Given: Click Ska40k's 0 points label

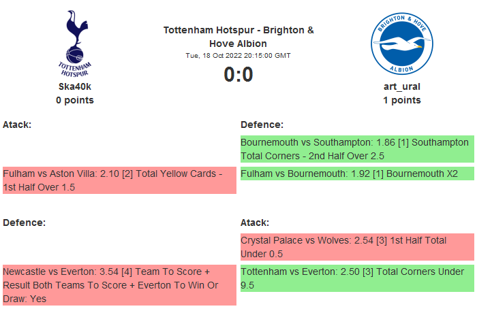Looking at the screenshot, I should click(75, 100).
